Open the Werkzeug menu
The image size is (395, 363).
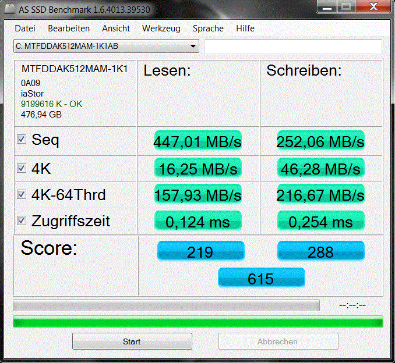click(x=161, y=29)
